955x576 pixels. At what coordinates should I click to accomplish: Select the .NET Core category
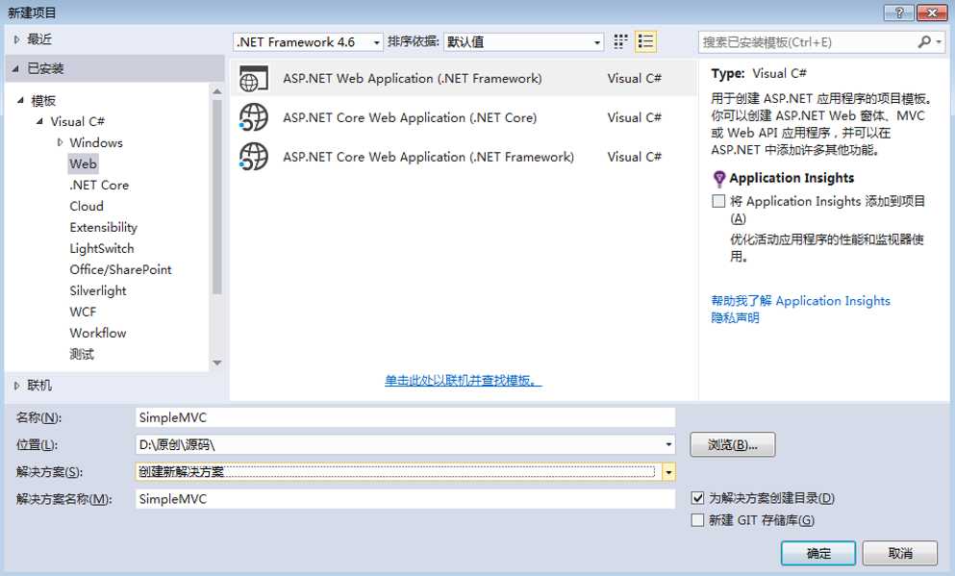[99, 185]
